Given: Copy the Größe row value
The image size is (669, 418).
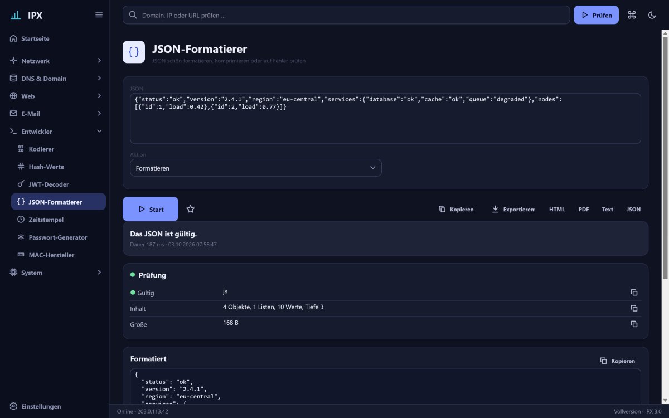Looking at the screenshot, I should [634, 324].
